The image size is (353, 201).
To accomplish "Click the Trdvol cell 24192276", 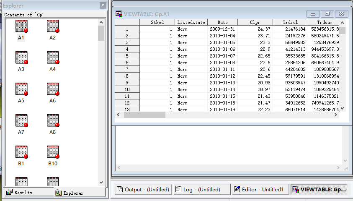I will pos(290,36).
